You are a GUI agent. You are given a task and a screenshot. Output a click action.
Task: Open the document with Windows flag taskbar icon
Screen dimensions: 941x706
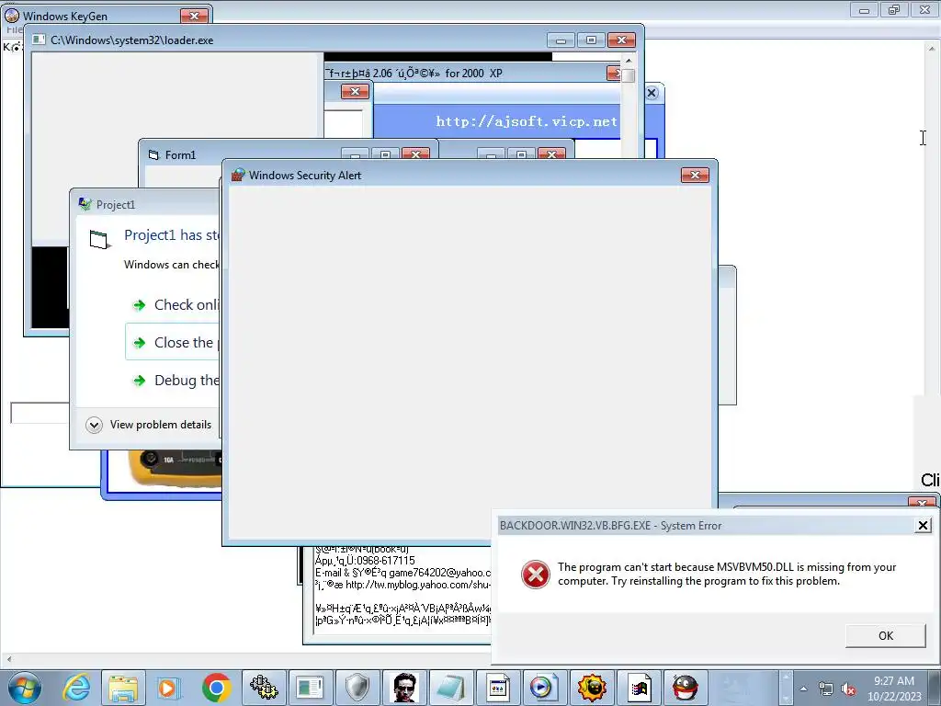639,688
